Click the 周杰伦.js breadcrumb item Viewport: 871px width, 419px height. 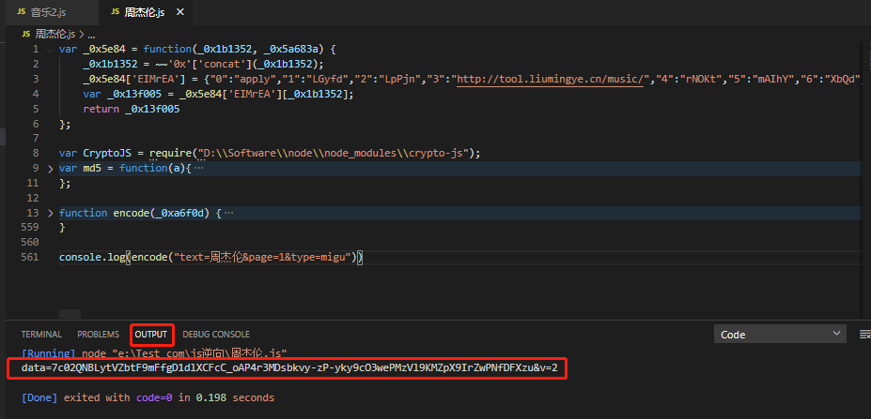click(55, 34)
